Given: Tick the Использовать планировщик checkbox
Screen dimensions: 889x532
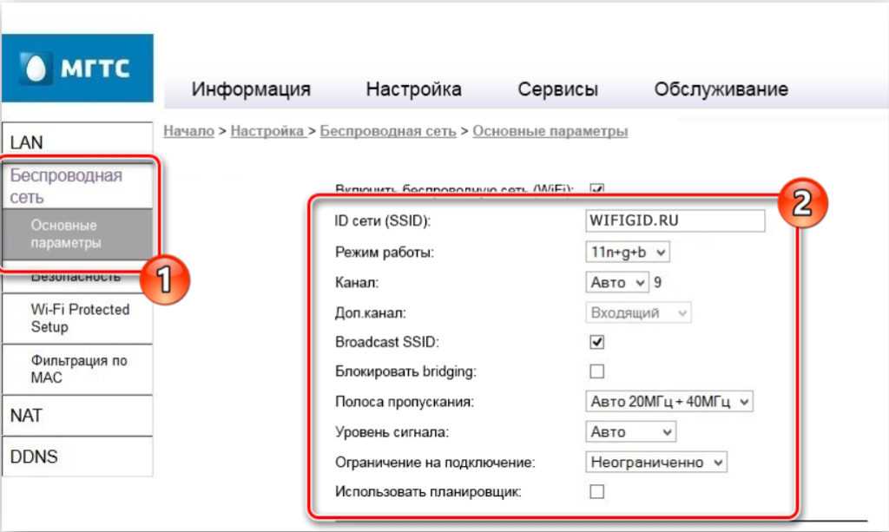Looking at the screenshot, I should click(596, 492).
